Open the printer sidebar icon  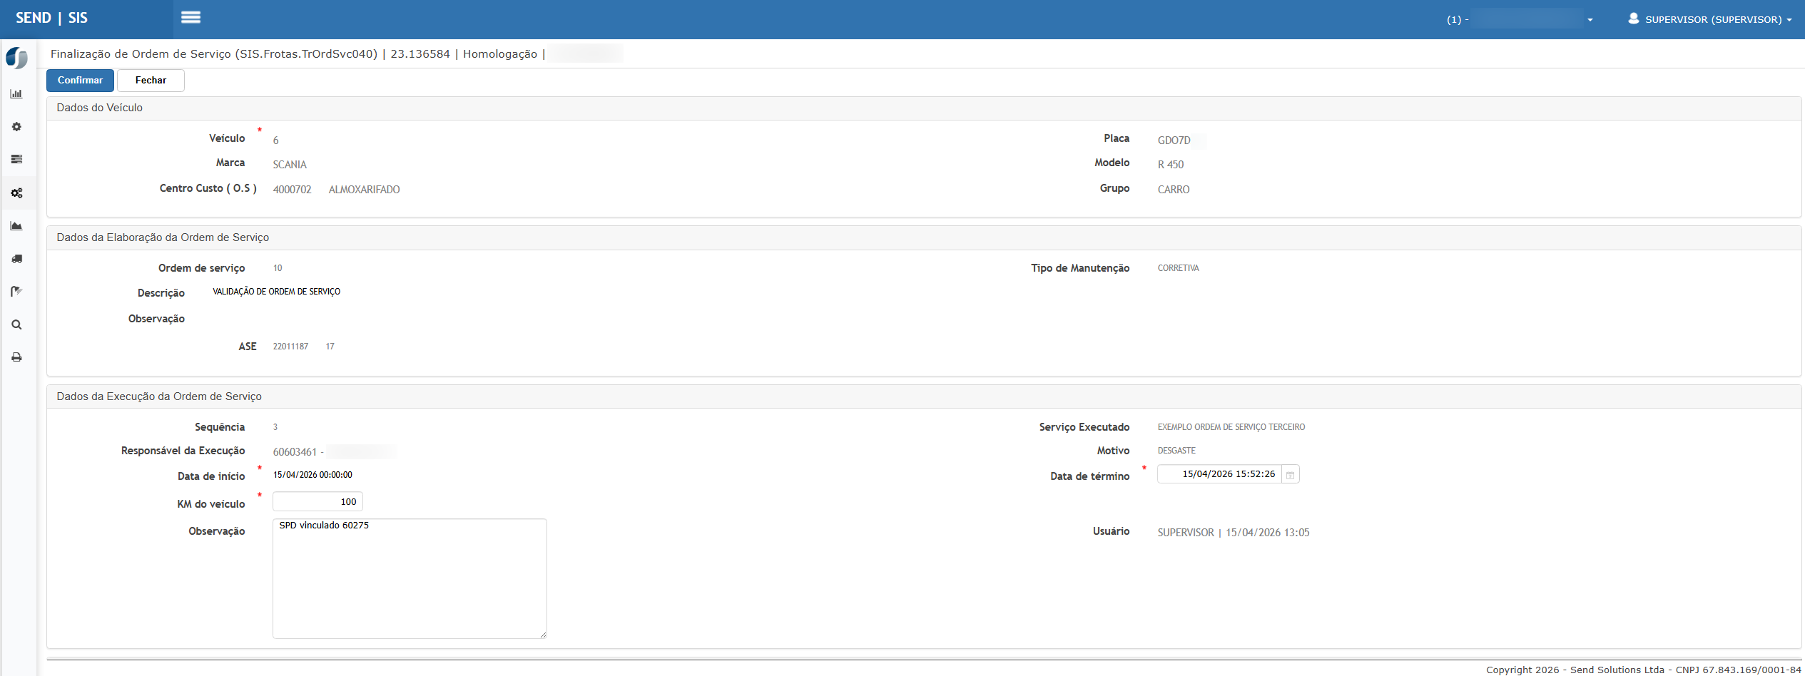point(16,357)
